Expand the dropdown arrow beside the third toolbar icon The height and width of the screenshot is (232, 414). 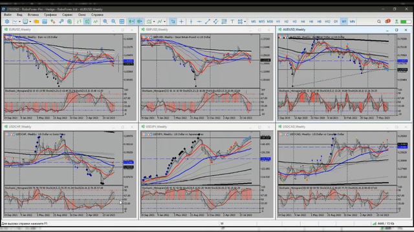(x=30, y=21)
